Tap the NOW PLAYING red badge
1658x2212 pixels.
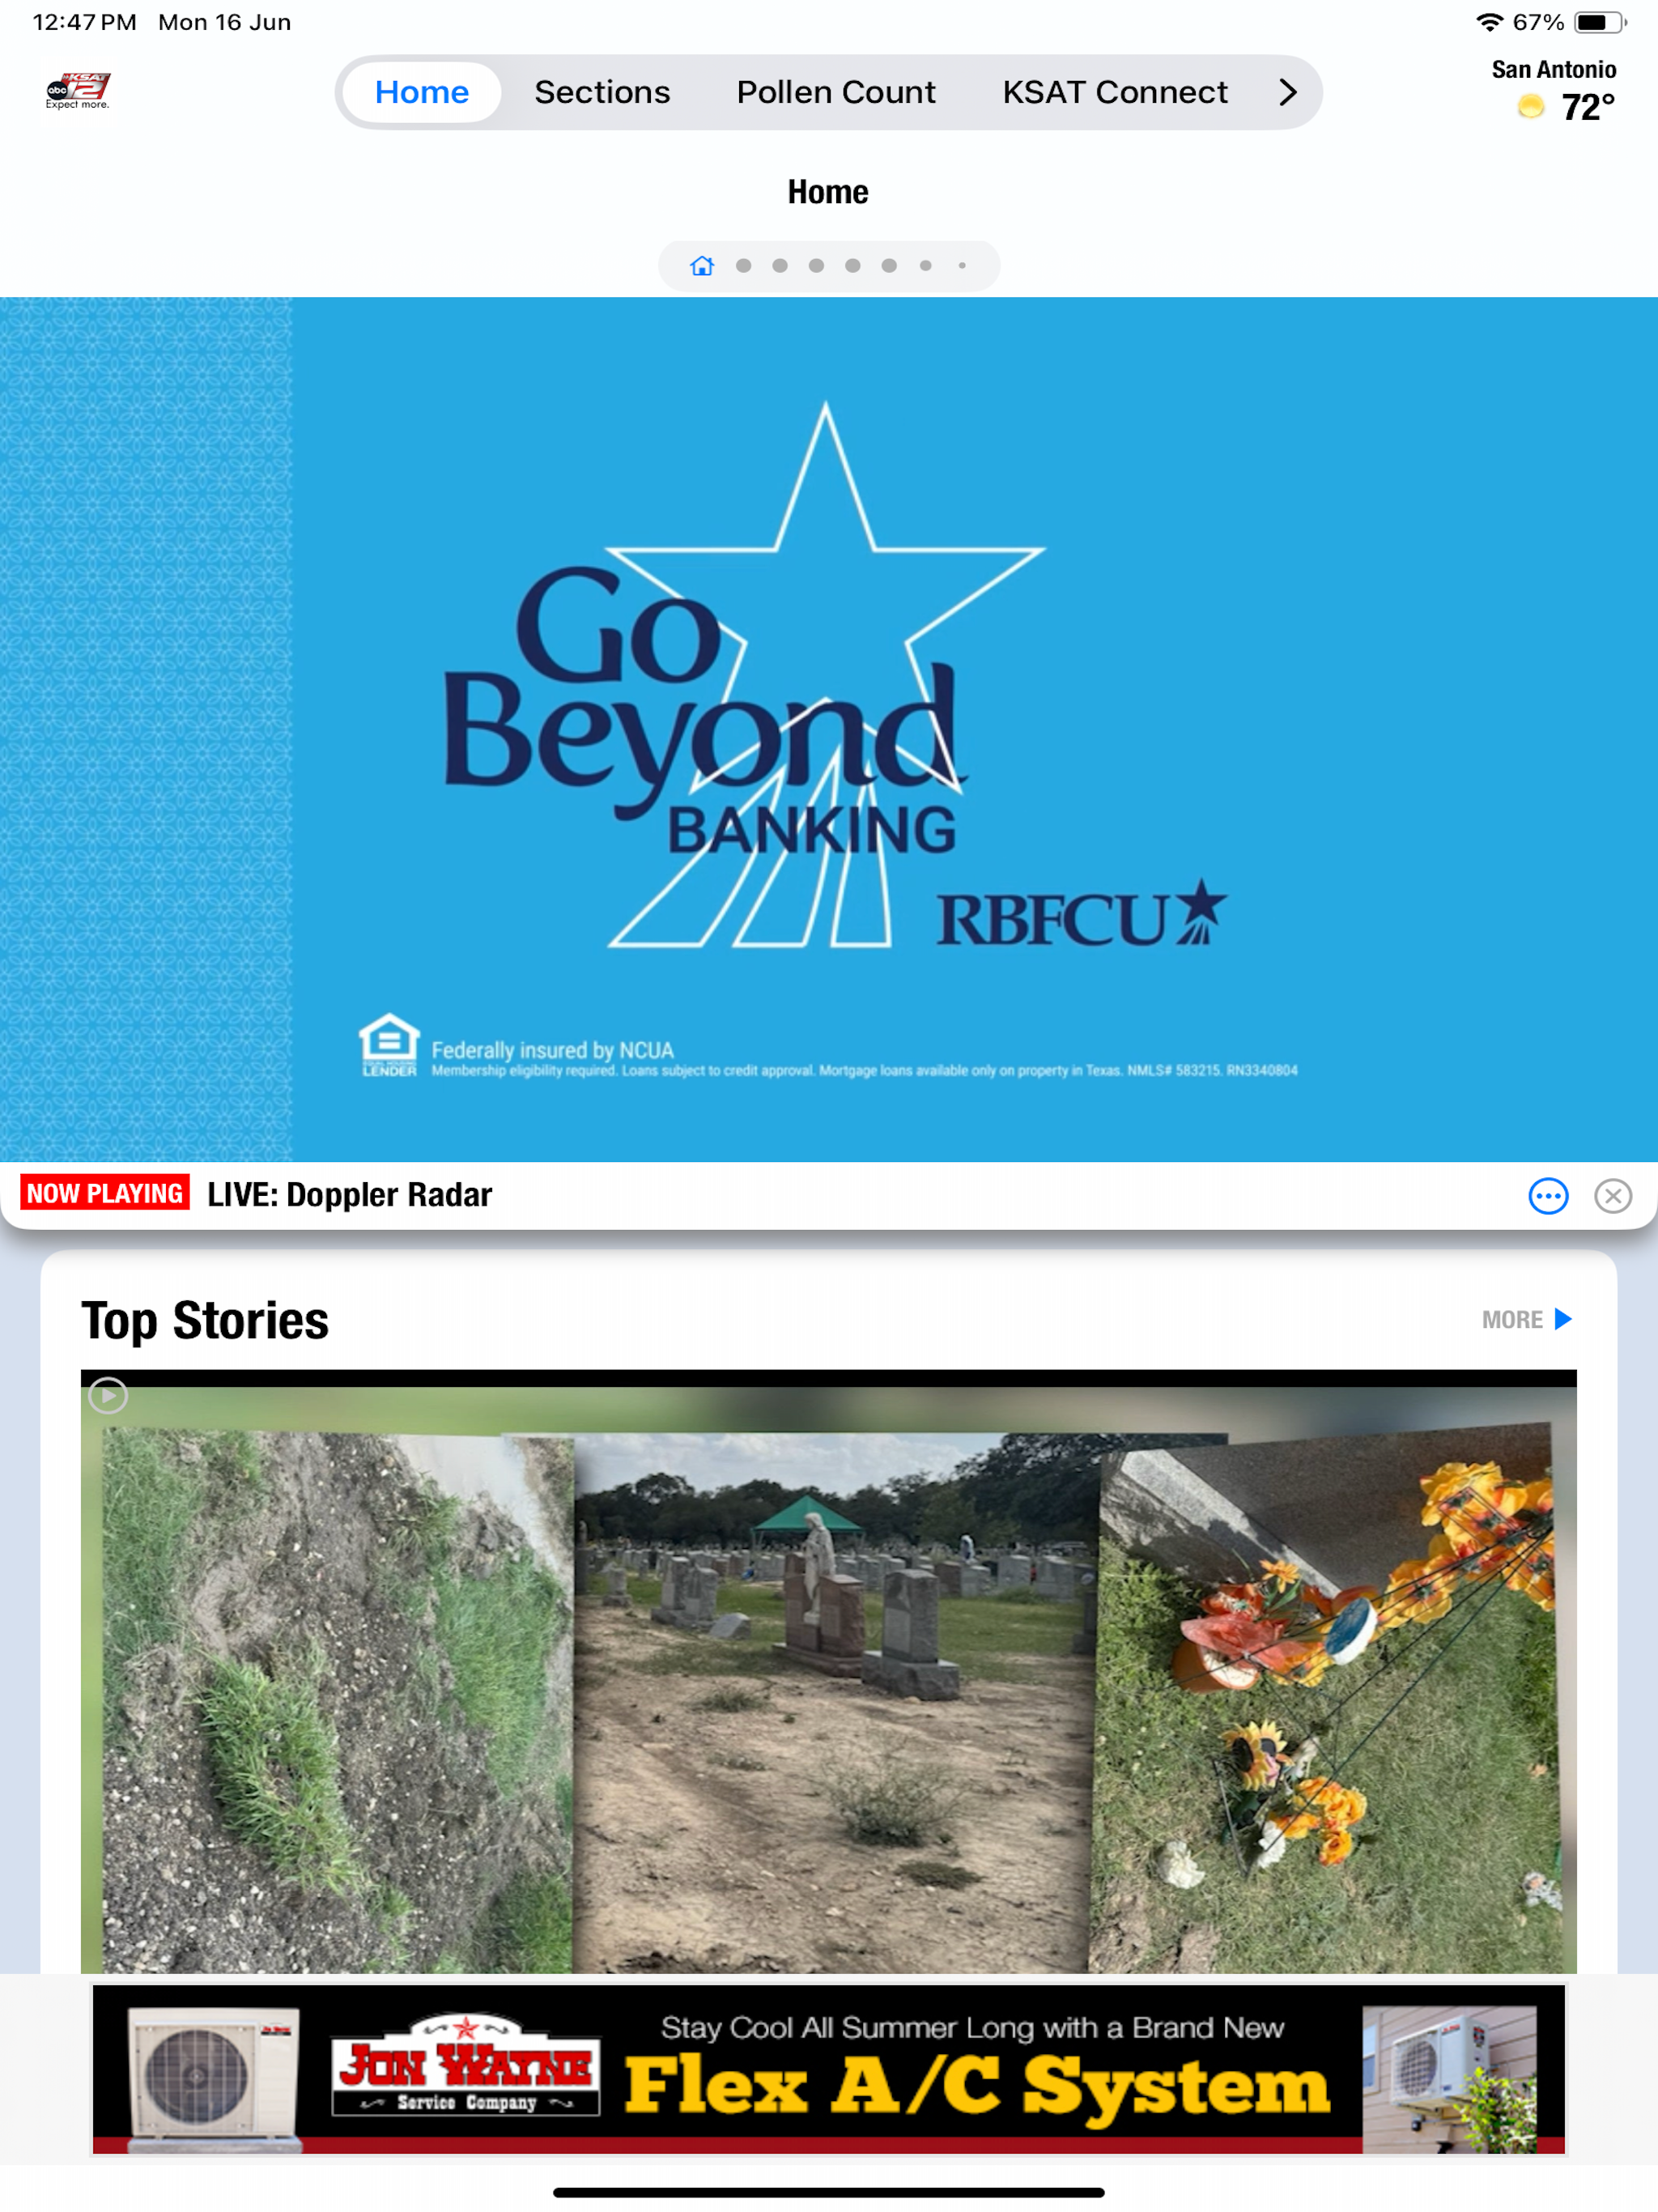click(x=105, y=1193)
